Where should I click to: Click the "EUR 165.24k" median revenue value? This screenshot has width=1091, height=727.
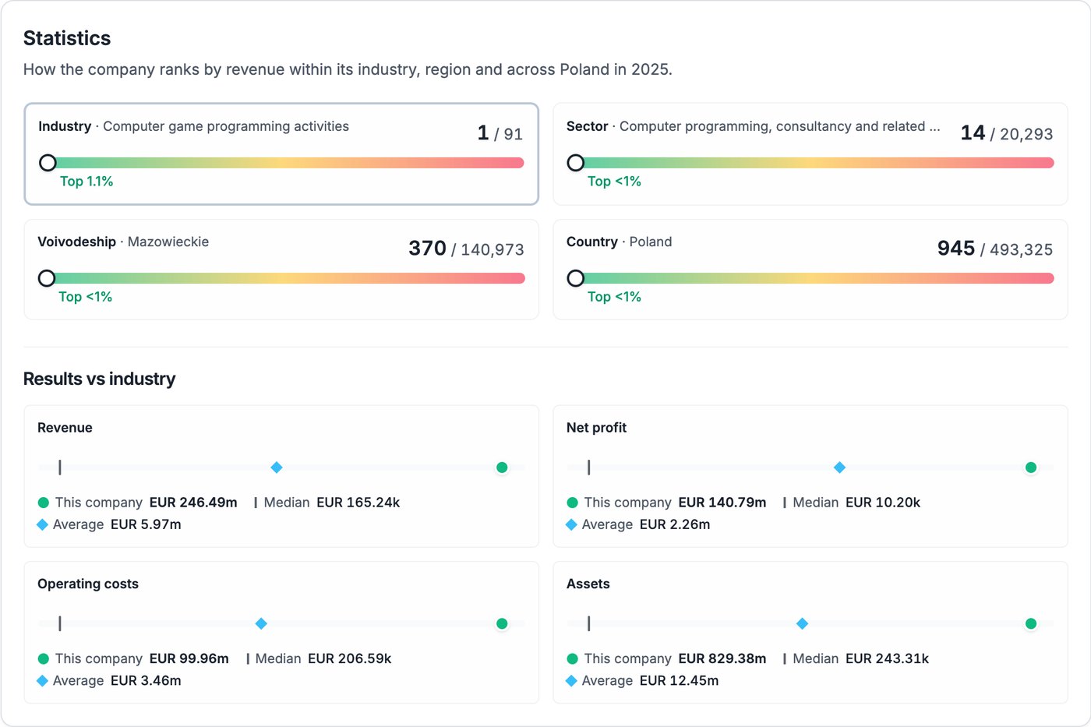[358, 503]
